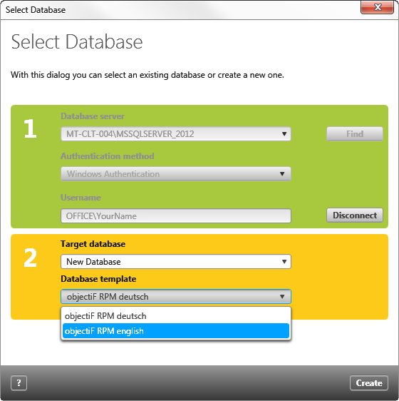The height and width of the screenshot is (401, 399).
Task: Click the Disconnect button
Action: (355, 215)
